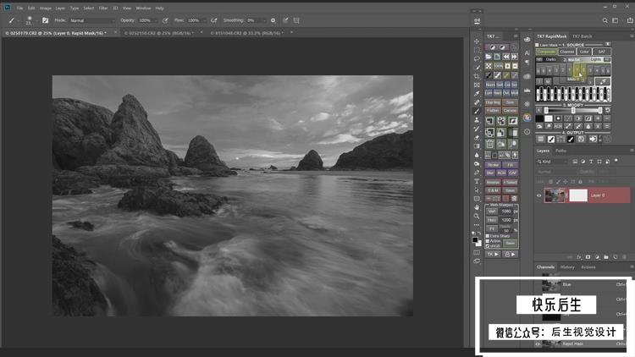Open the Window menu
Viewport: 635px width, 357px height.
pyautogui.click(x=143, y=8)
